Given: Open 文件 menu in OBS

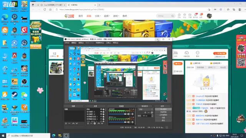Looking at the screenshot, I should pyautogui.click(x=67, y=43).
